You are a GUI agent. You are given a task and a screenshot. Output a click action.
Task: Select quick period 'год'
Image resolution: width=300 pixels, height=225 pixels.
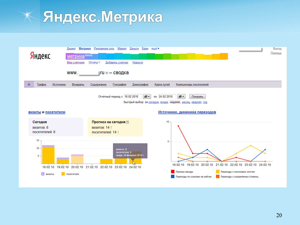[x=205, y=102]
